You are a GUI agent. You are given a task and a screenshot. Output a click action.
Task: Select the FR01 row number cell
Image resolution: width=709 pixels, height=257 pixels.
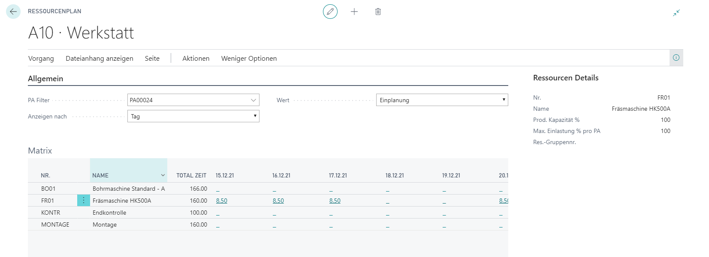tap(48, 201)
